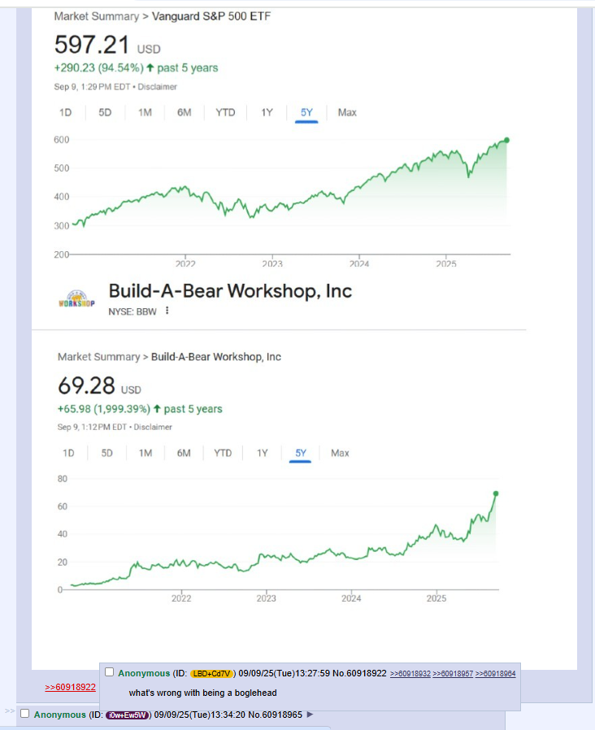This screenshot has width=595, height=730.
Task: Switch Build-A-Bear chart to 1Y
Action: tap(262, 453)
